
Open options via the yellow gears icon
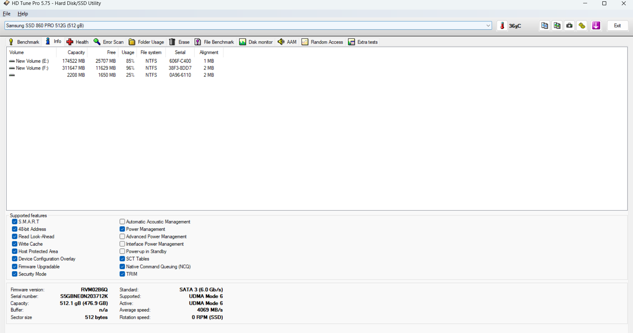tap(582, 26)
